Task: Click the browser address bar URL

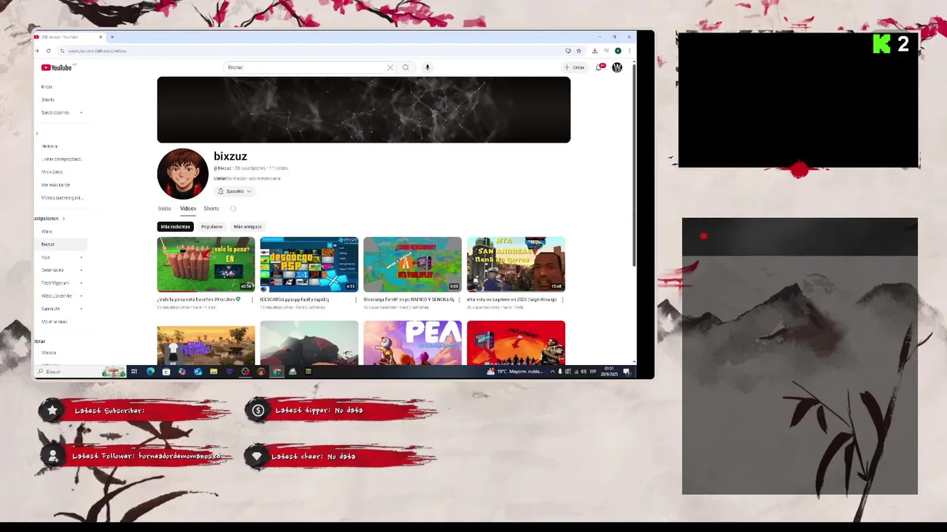Action: (98, 51)
